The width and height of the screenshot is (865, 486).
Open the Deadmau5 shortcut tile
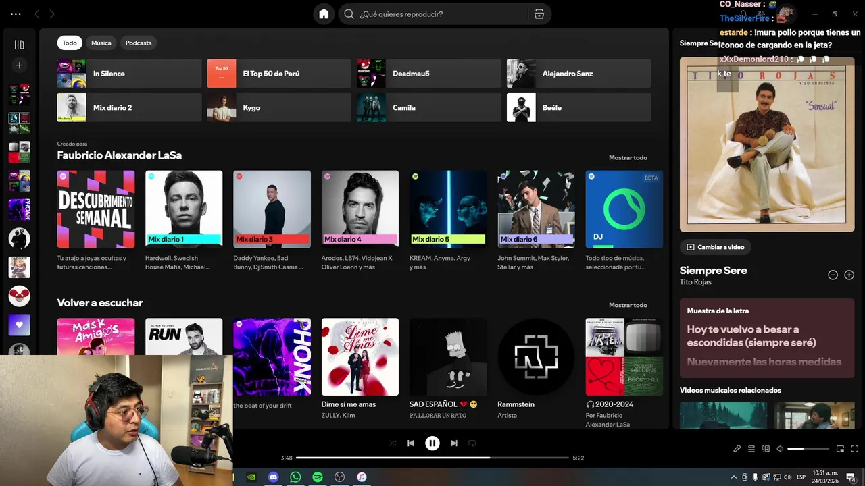429,74
